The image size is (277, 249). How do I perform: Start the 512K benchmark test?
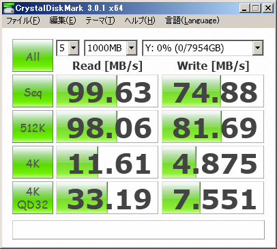(33, 127)
